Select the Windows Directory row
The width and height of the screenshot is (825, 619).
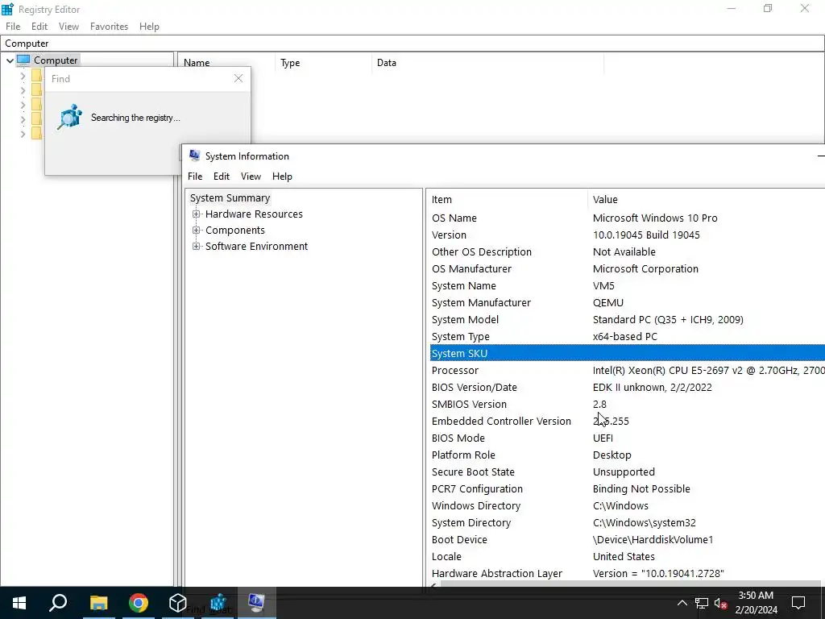(x=627, y=506)
